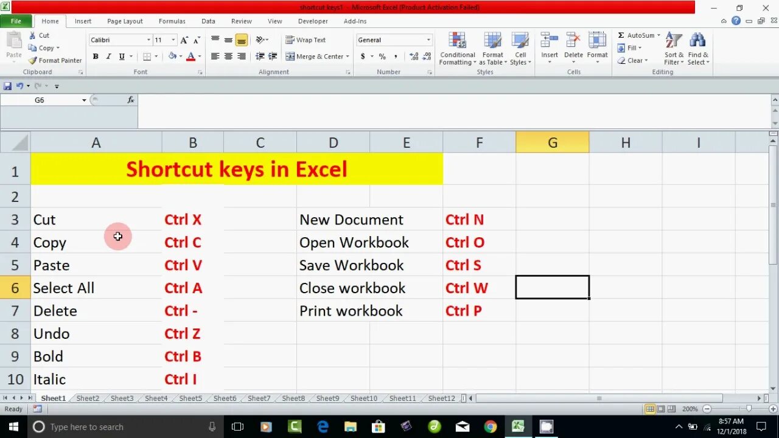This screenshot has width=779, height=438.
Task: Switch to Sheet2 worksheet tab
Action: point(88,398)
